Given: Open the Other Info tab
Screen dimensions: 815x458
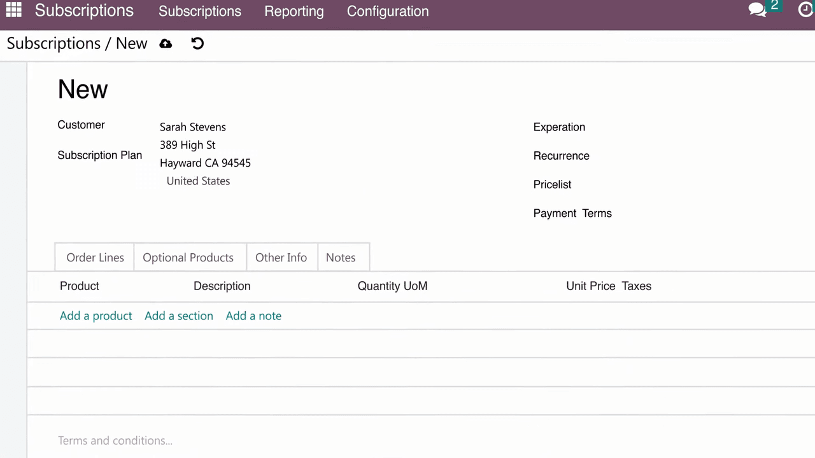Looking at the screenshot, I should [281, 258].
